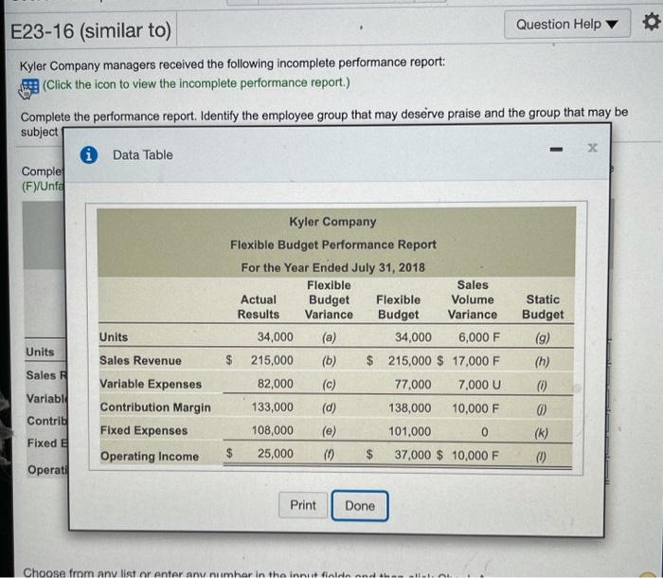Click the Operating Income row label in dialog

[150, 456]
